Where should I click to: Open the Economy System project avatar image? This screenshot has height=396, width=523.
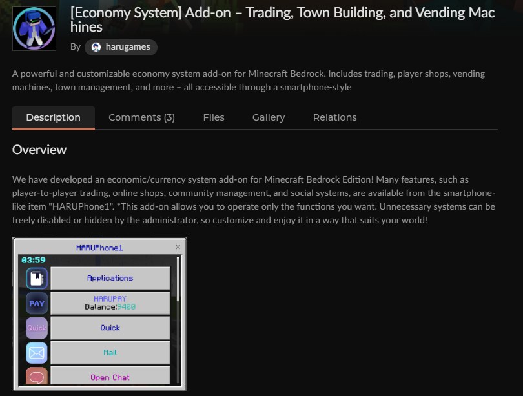click(x=34, y=29)
